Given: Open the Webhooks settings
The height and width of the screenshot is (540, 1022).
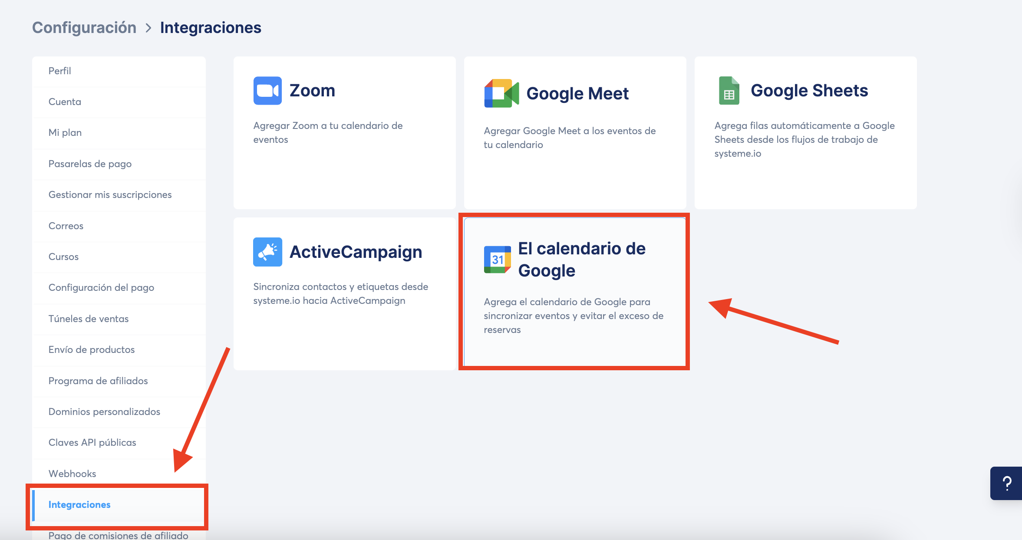Looking at the screenshot, I should pos(119,474).
